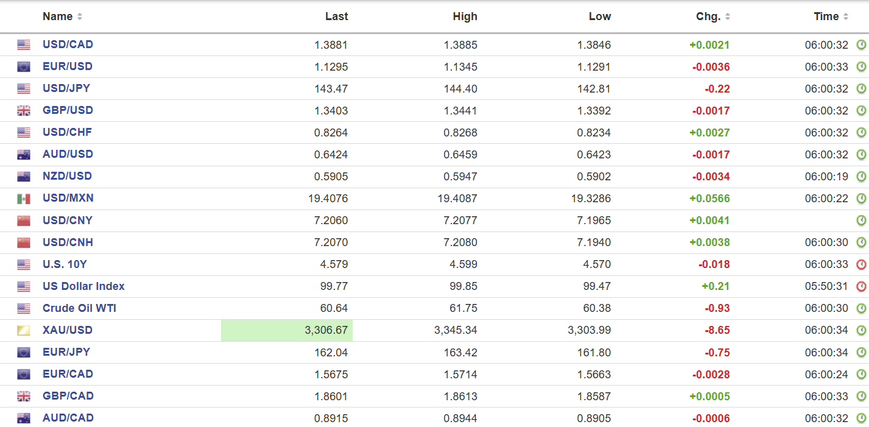869x427 pixels.
Task: Open the GBP/CAD pair link
Action: [x=68, y=396]
